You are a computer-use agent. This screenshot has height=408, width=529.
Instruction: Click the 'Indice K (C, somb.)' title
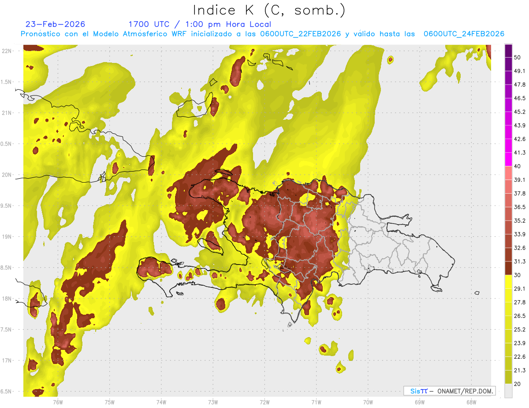click(269, 10)
